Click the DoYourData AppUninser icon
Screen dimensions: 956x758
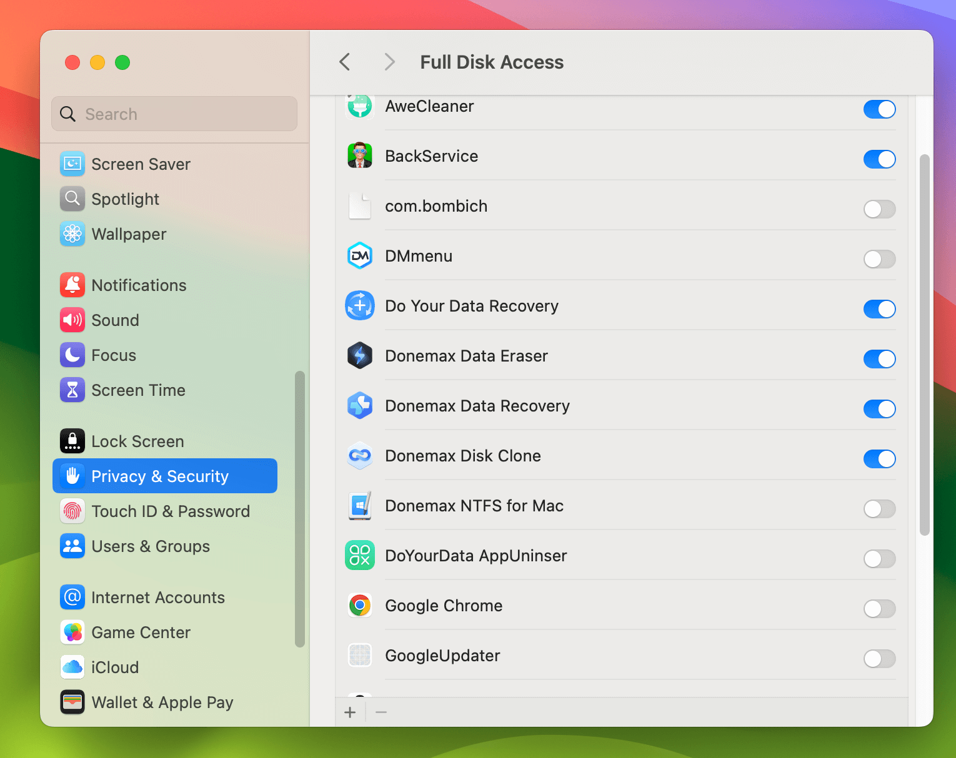pyautogui.click(x=359, y=555)
